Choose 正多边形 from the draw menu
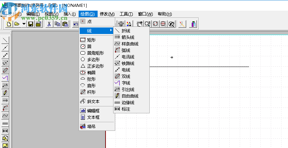 (x=97, y=66)
